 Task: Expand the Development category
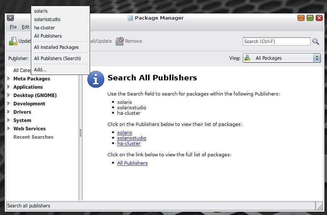point(9,104)
